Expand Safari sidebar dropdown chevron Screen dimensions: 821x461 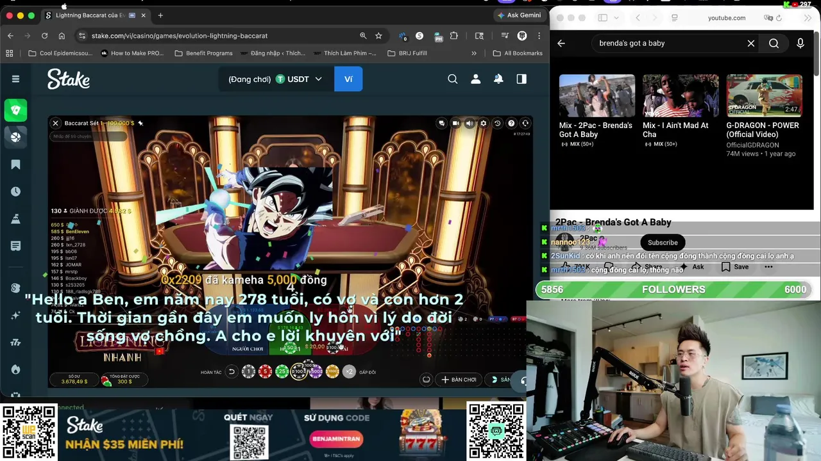616,18
